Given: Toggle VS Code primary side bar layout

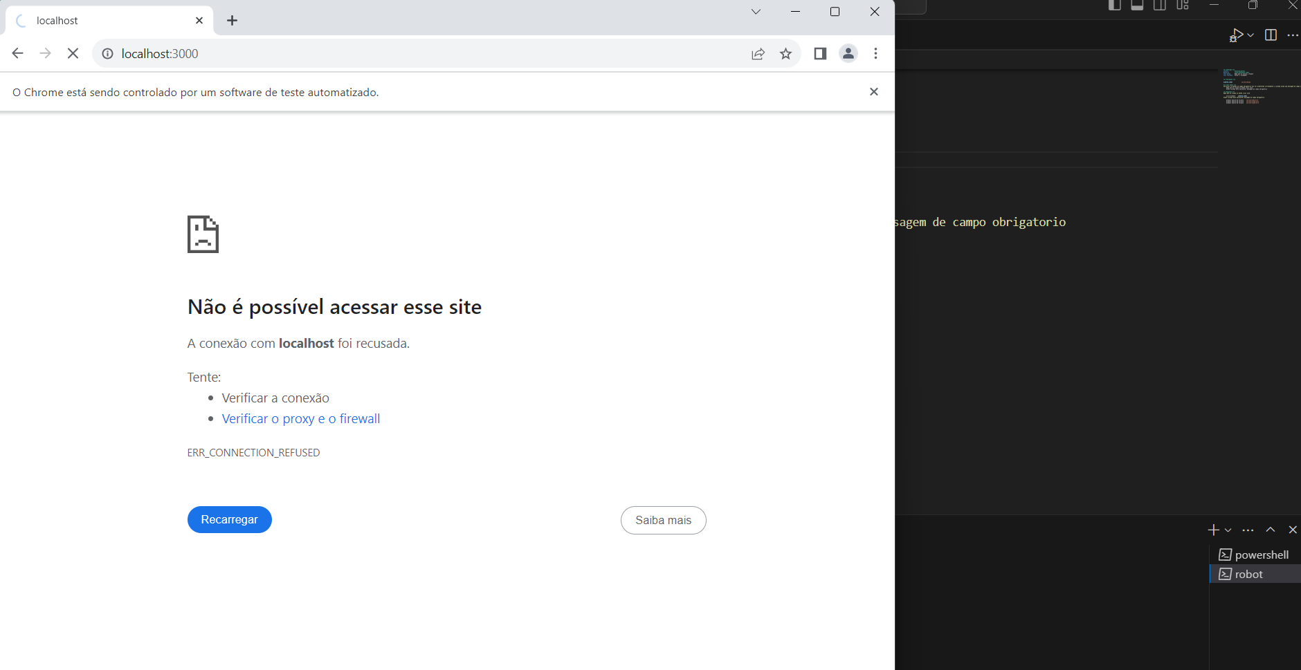Looking at the screenshot, I should (1114, 5).
